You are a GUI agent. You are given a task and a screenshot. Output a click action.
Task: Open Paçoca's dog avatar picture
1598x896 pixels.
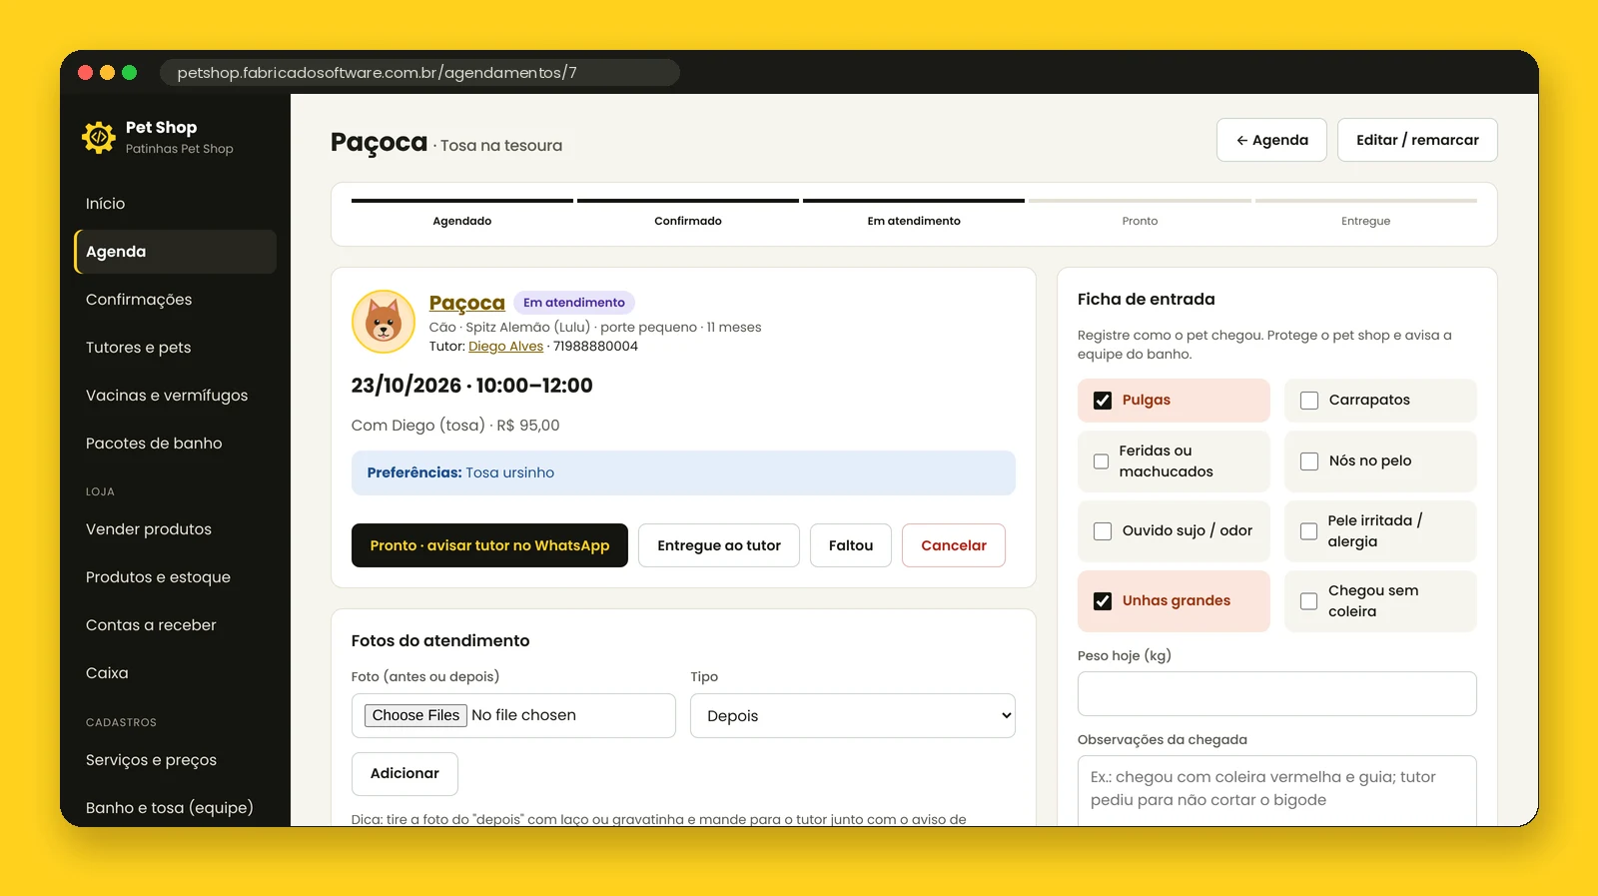[384, 322]
